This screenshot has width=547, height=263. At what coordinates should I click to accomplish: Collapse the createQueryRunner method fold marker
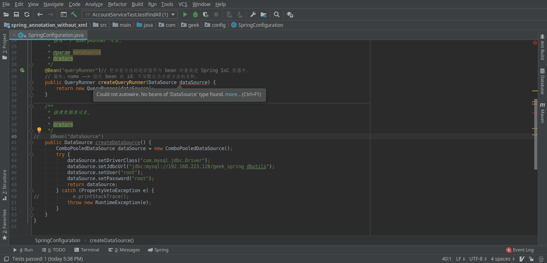pyautogui.click(x=31, y=82)
